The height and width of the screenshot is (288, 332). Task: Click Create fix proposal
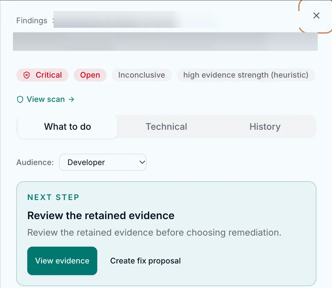146,261
